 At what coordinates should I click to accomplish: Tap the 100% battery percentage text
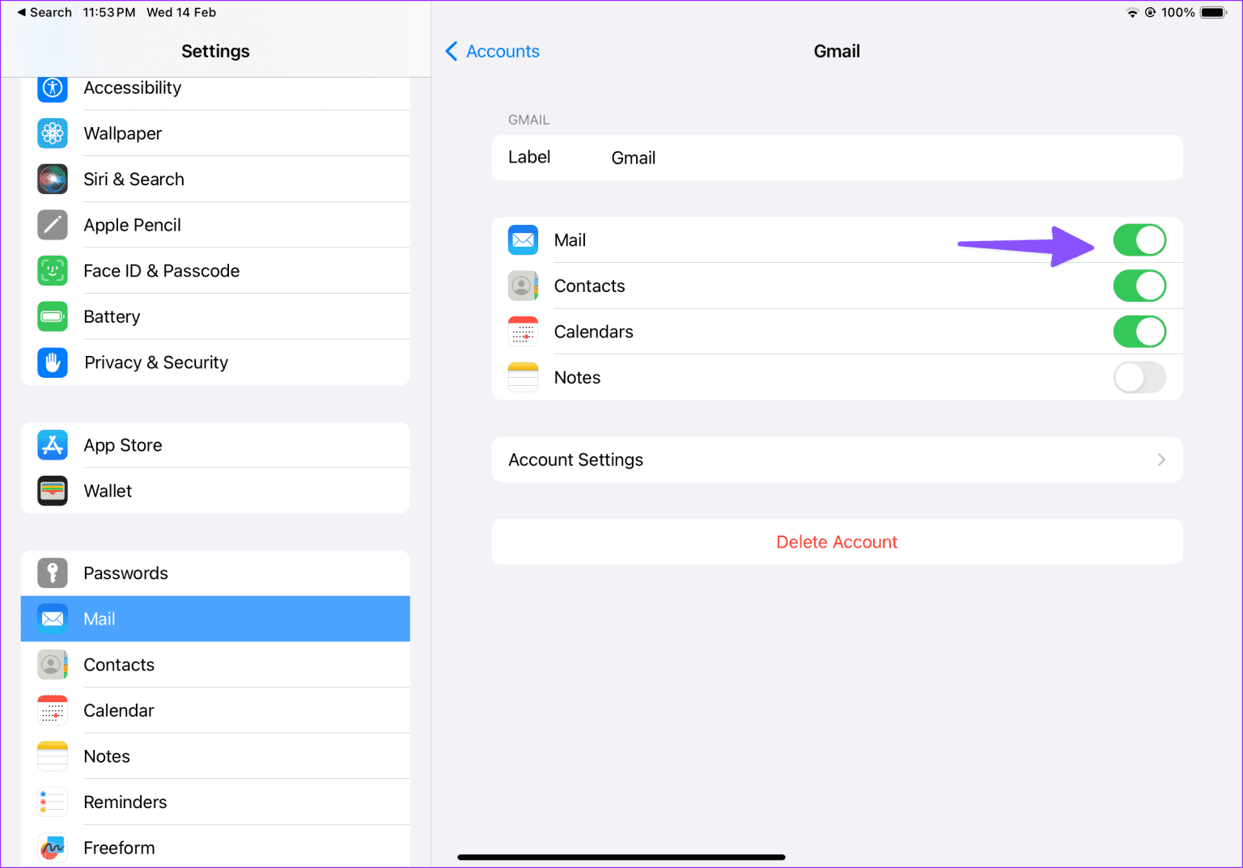pos(1177,13)
